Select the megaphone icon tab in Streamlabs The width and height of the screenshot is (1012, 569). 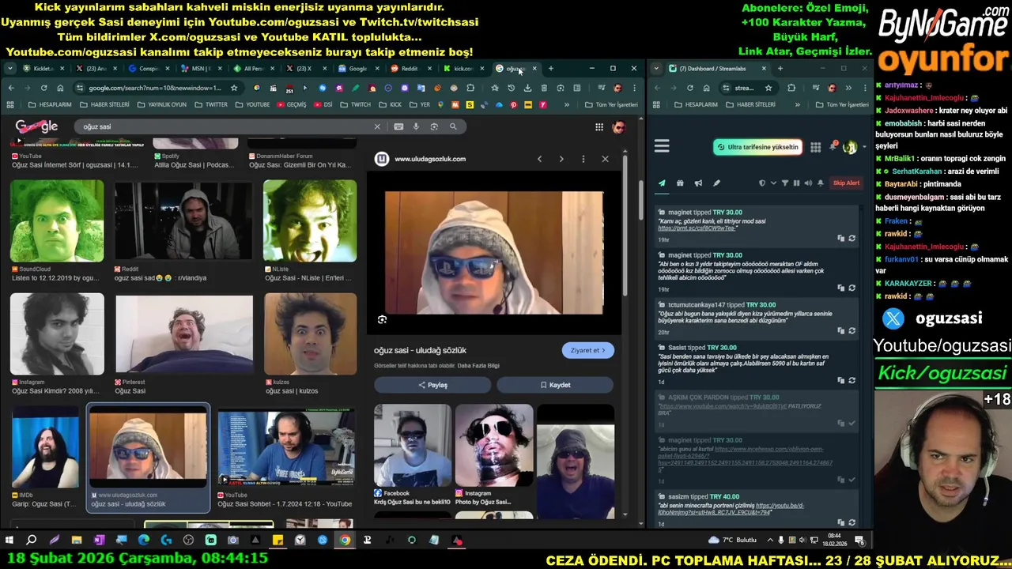[x=698, y=183]
